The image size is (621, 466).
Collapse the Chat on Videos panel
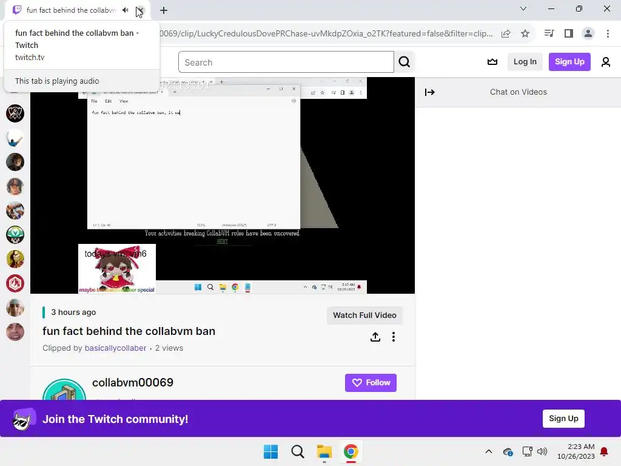(430, 92)
